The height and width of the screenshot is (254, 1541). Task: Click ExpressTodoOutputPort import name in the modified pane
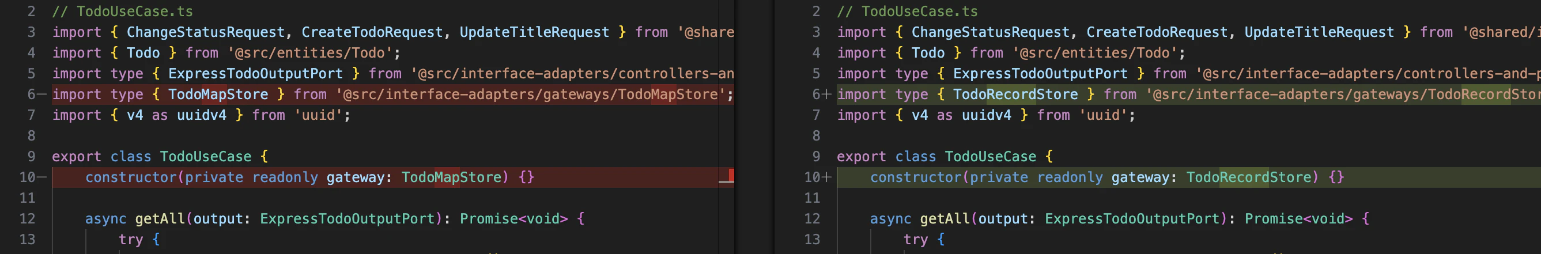tap(1040, 74)
